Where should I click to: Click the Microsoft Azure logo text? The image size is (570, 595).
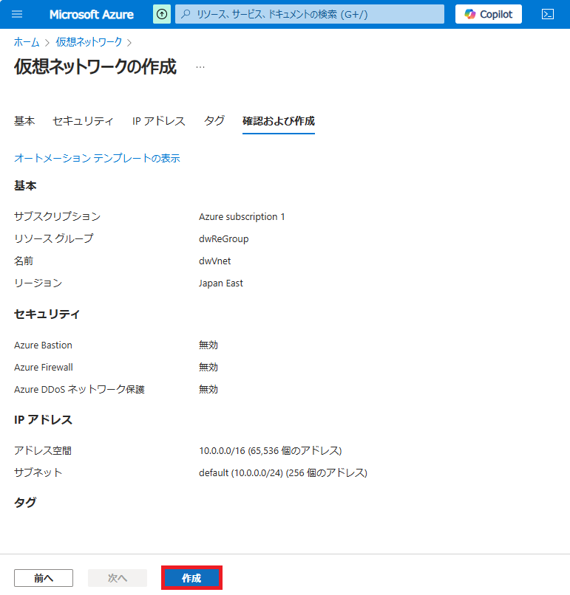[91, 15]
